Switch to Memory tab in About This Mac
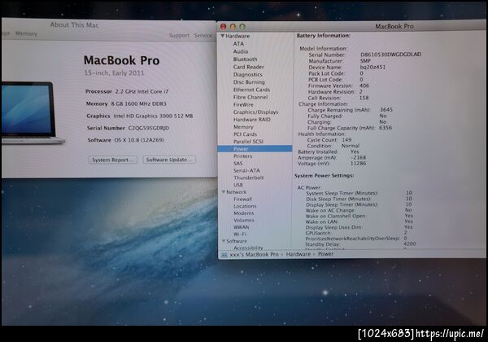Viewport: 488px width, 342px height. click(x=26, y=33)
